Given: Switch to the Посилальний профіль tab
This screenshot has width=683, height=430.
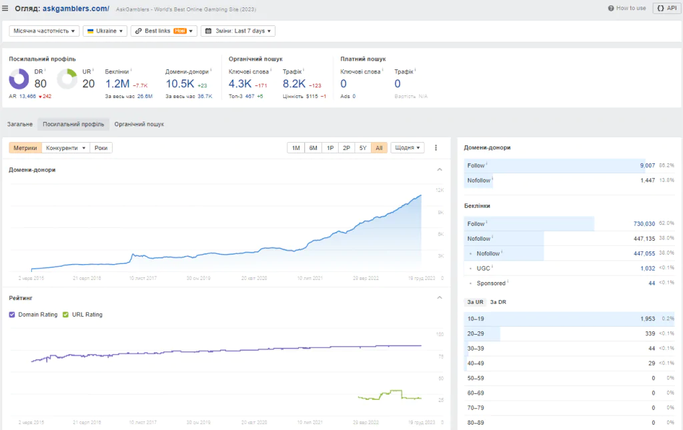Looking at the screenshot, I should (73, 124).
